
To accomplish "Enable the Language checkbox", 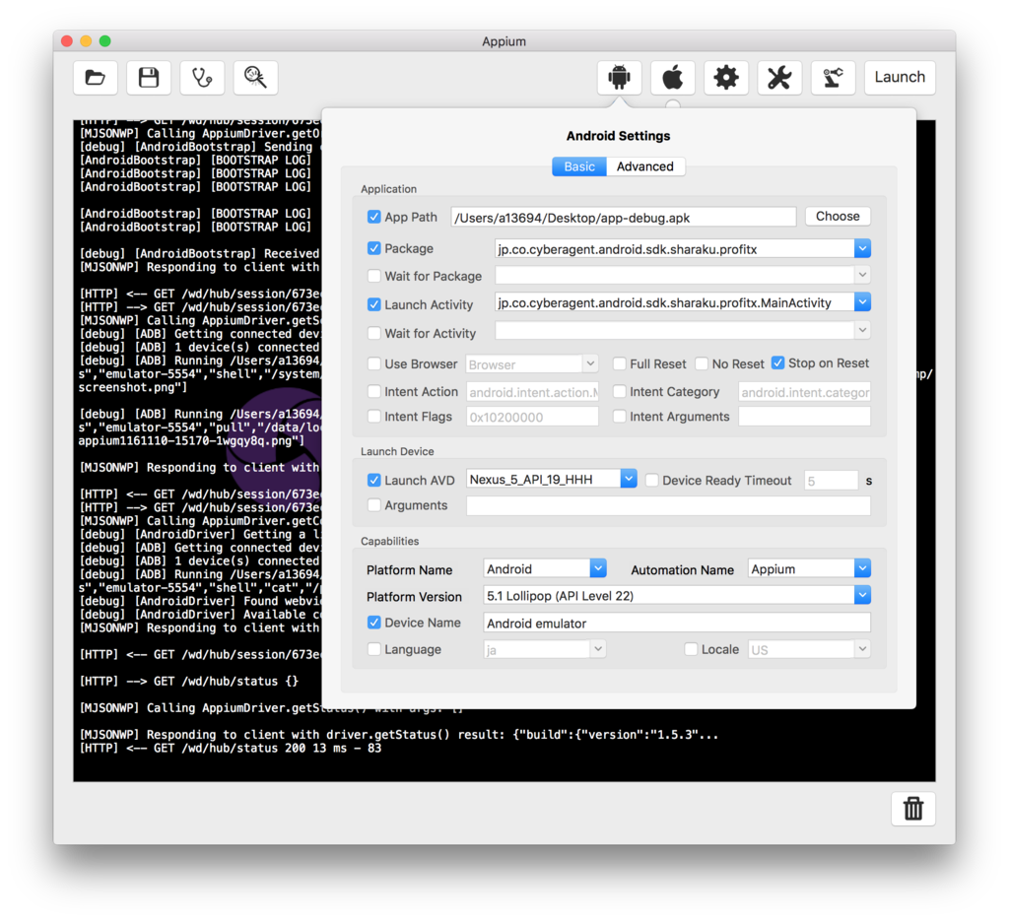I will [x=373, y=649].
